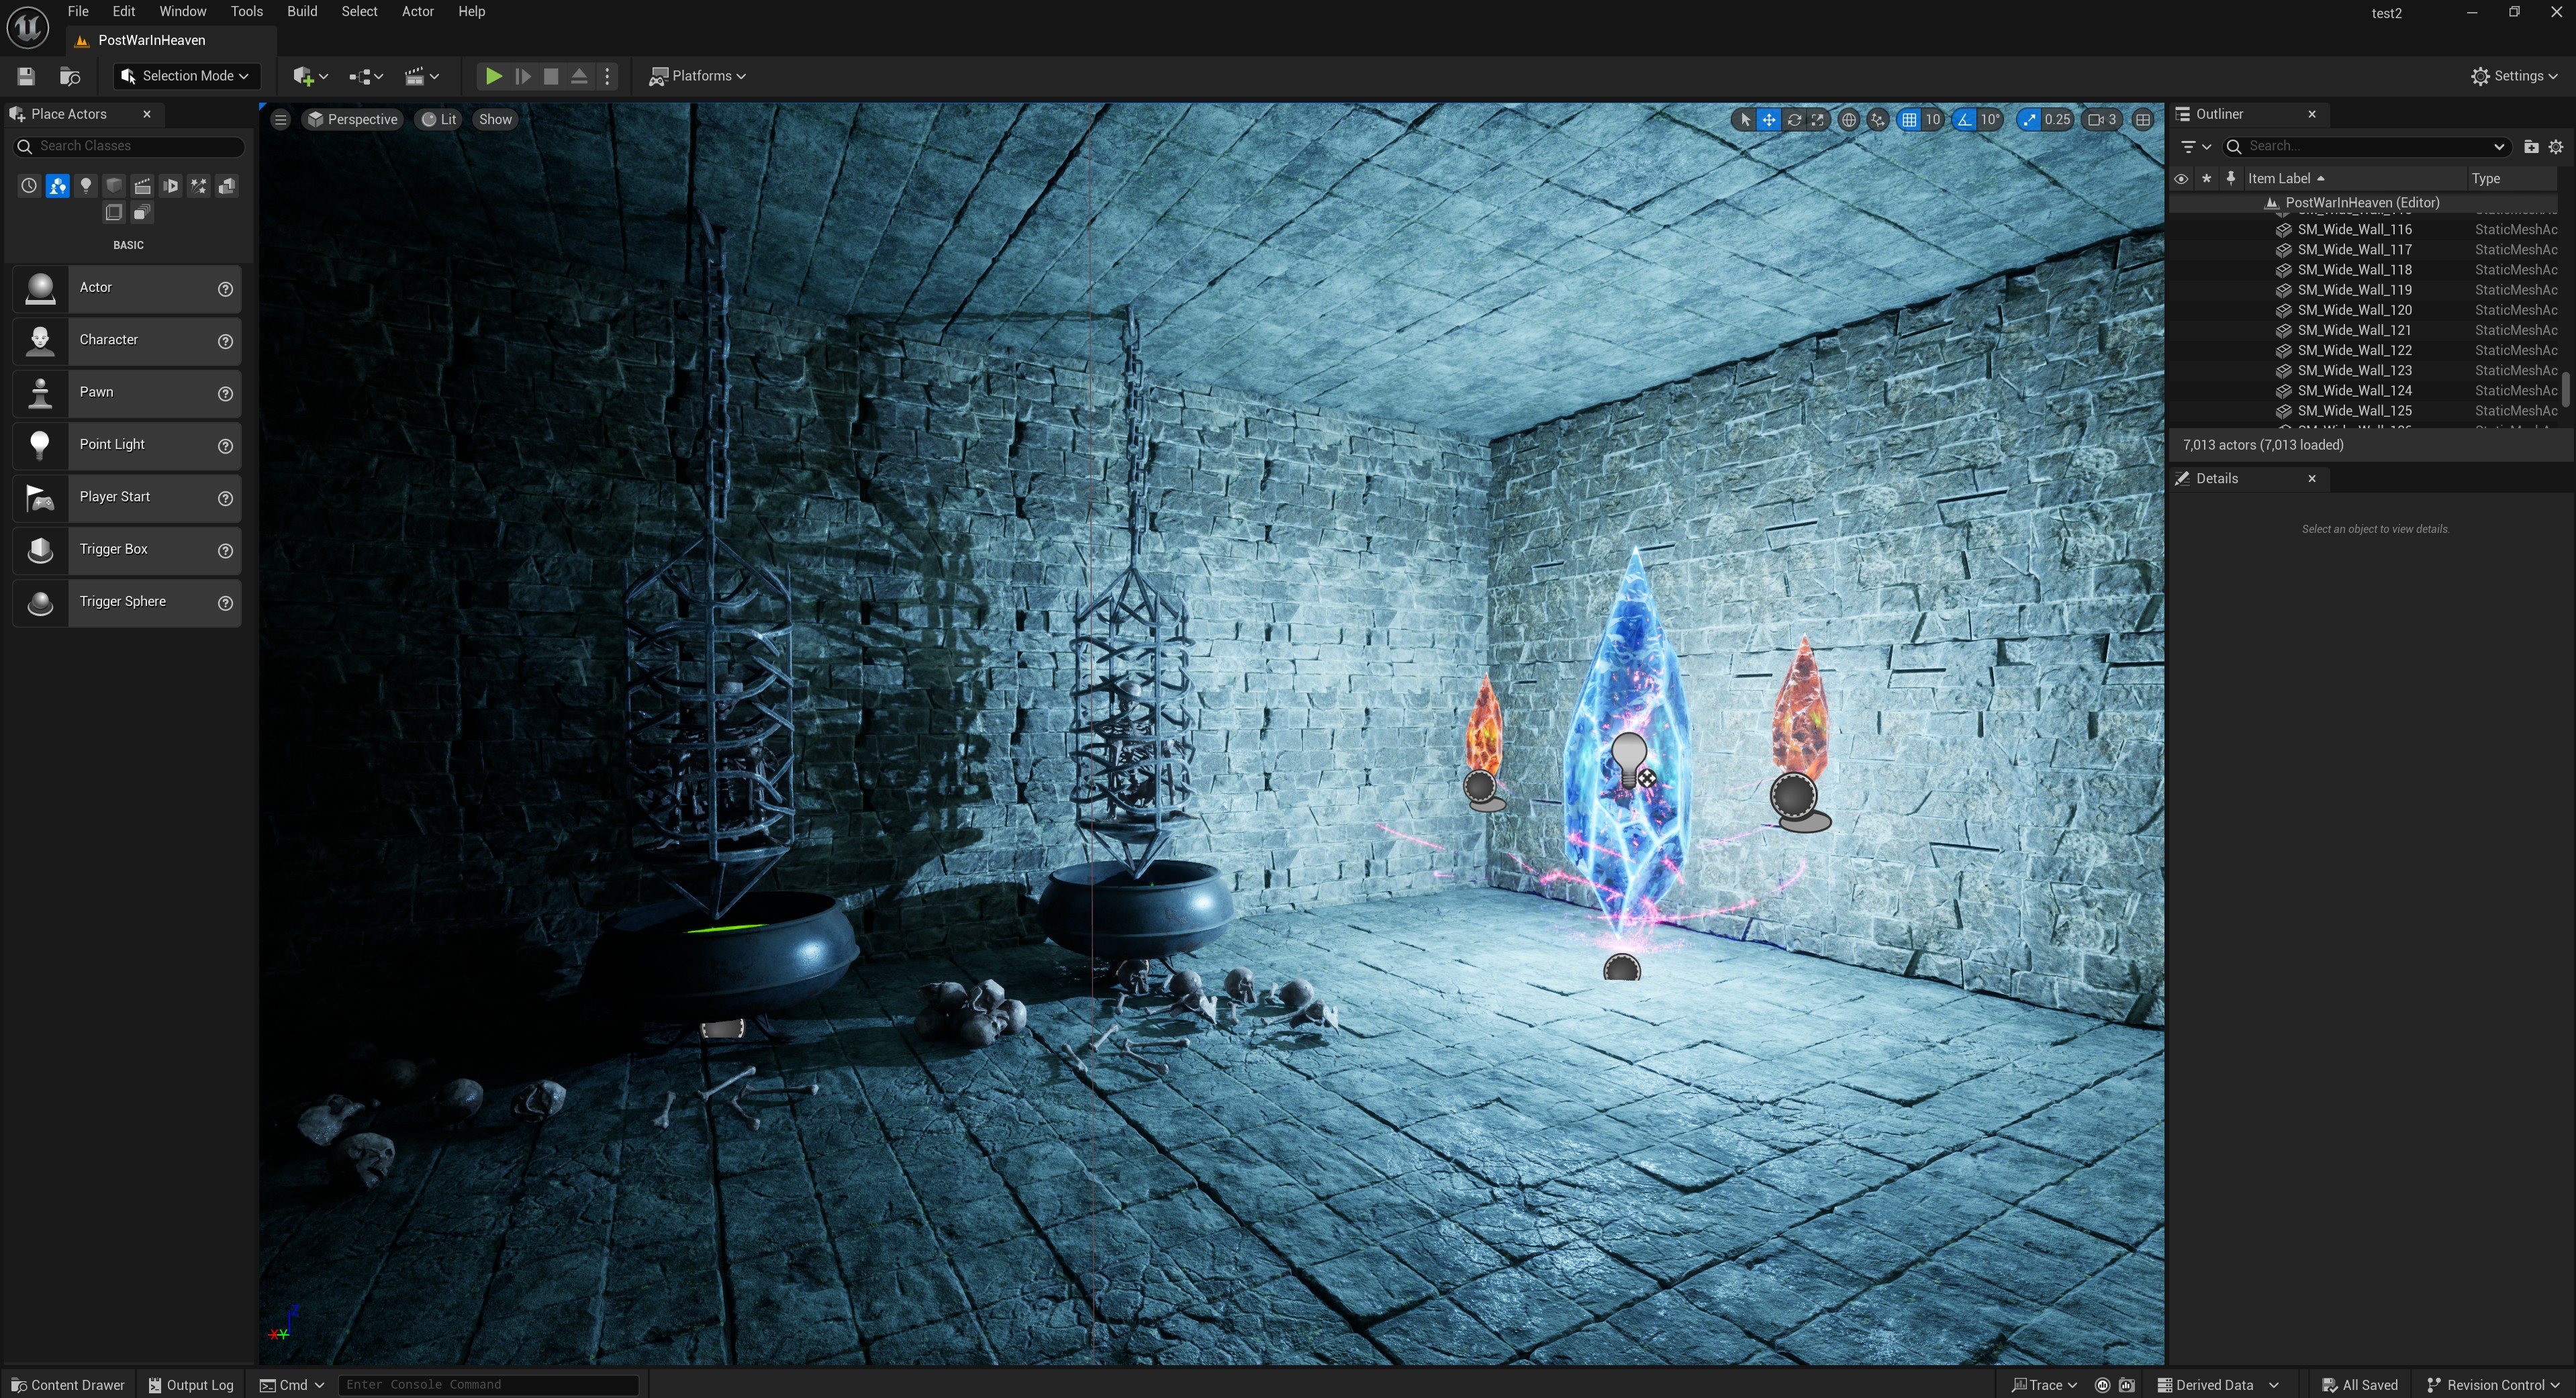Toggle scale snapping

coord(2028,120)
